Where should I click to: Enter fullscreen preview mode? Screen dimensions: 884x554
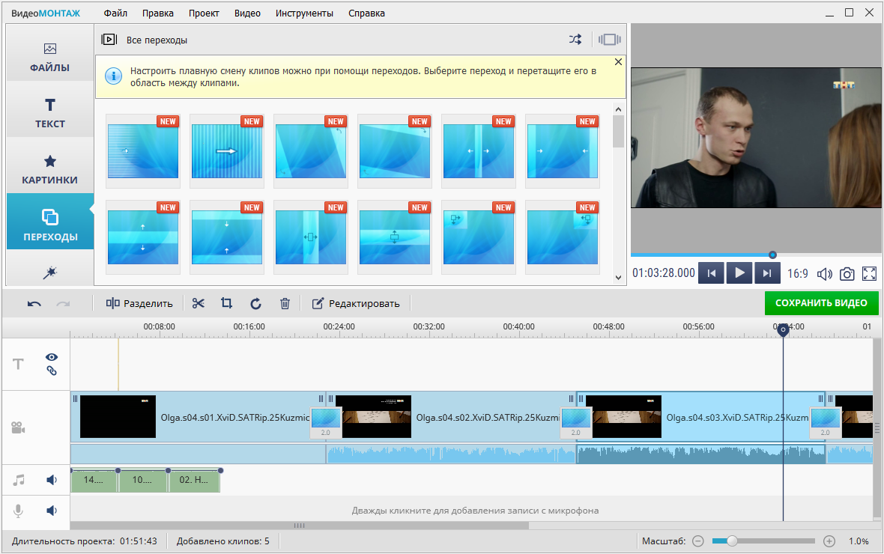869,274
